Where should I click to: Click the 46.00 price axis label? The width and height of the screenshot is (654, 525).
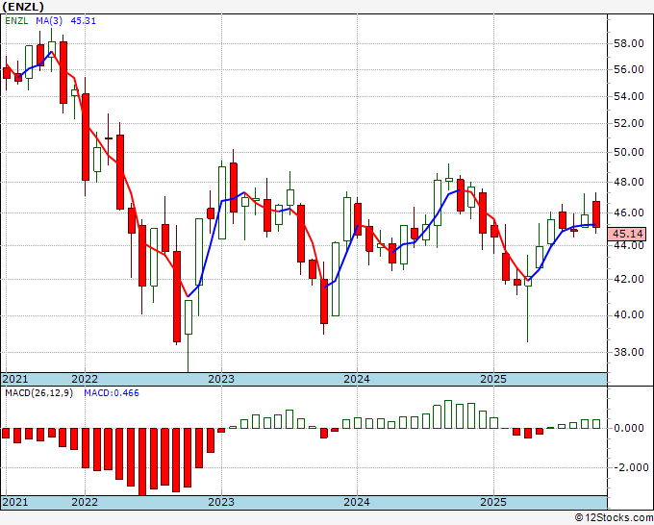click(629, 212)
